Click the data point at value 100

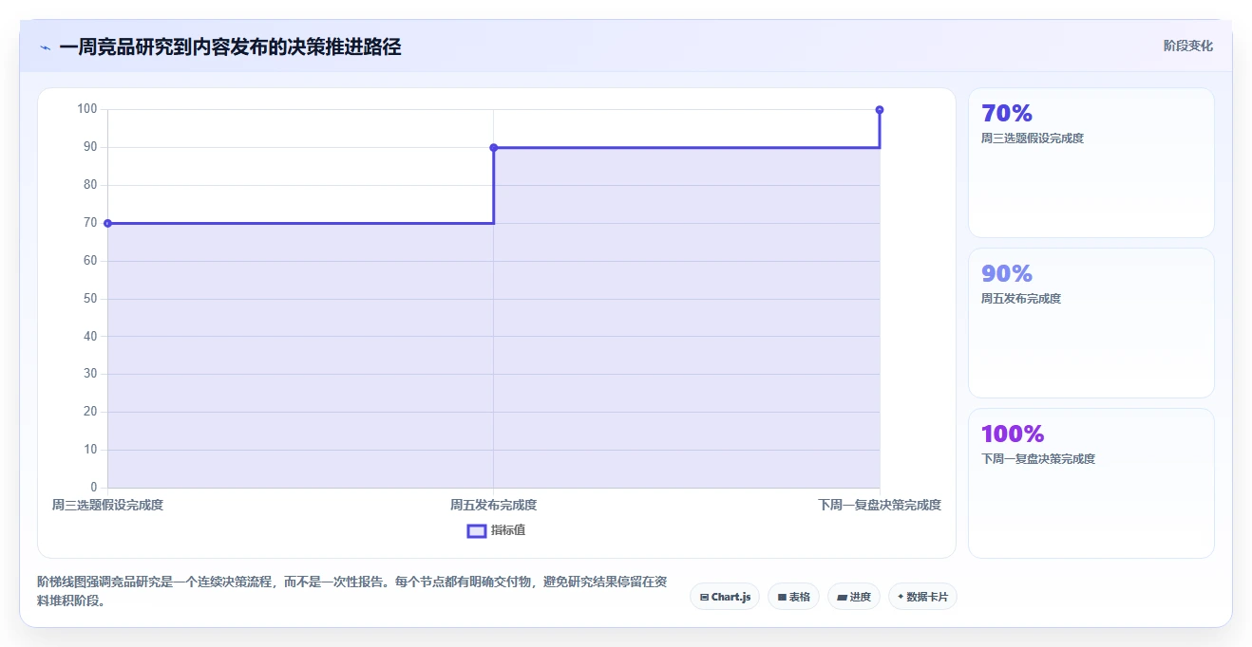pos(880,110)
